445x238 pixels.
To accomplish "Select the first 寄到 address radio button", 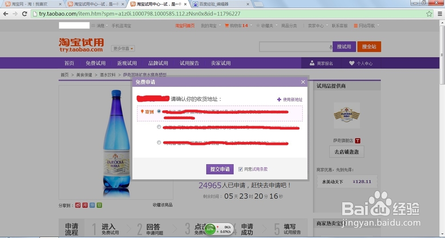I will point(159,111).
